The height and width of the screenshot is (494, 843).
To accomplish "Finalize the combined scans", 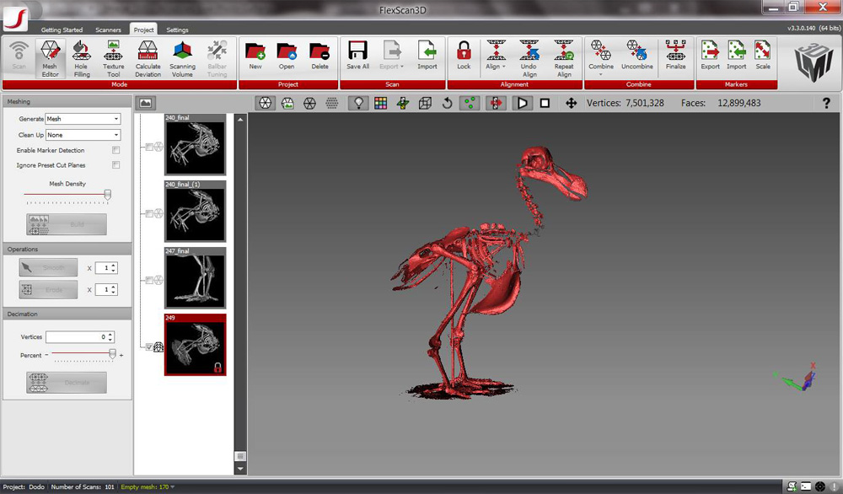I will tap(676, 56).
